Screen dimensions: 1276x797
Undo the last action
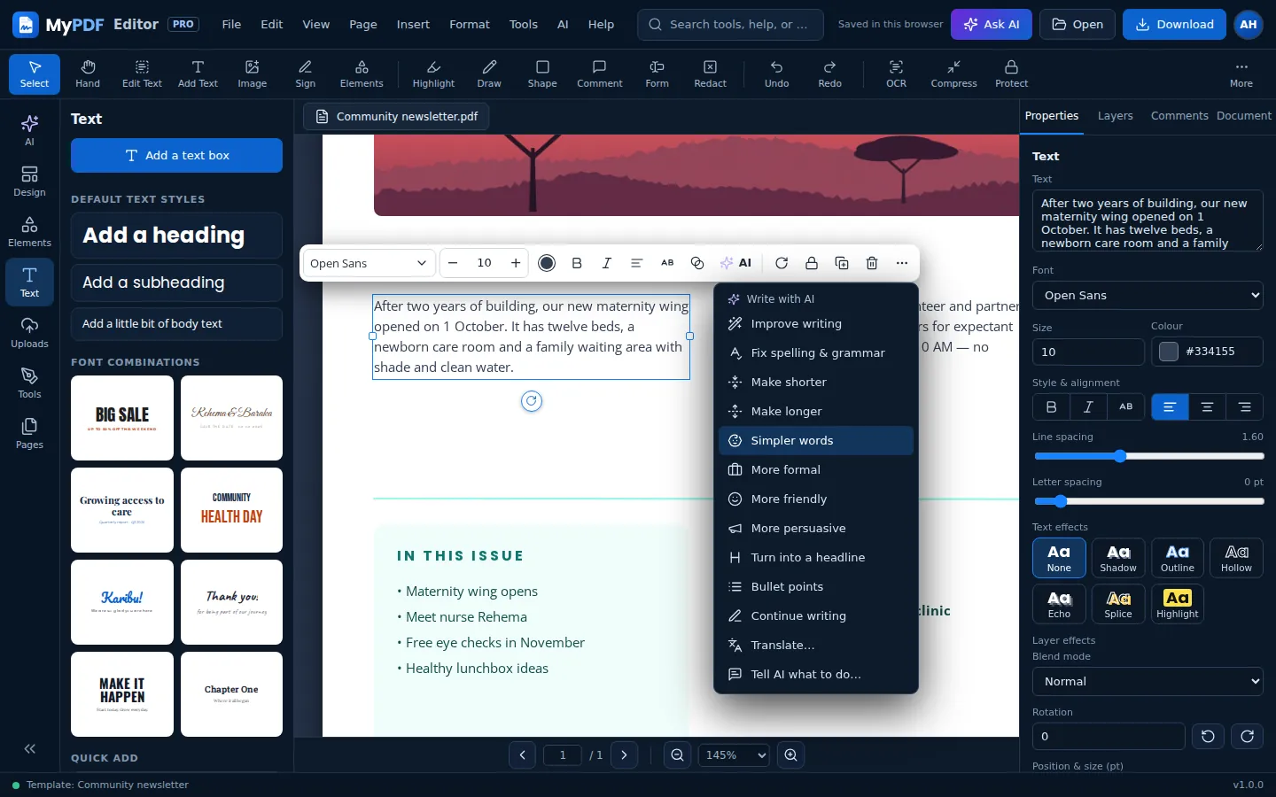tap(776, 74)
